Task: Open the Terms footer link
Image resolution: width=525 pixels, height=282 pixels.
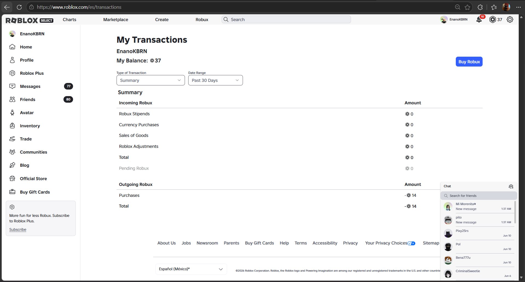Action: pyautogui.click(x=301, y=243)
